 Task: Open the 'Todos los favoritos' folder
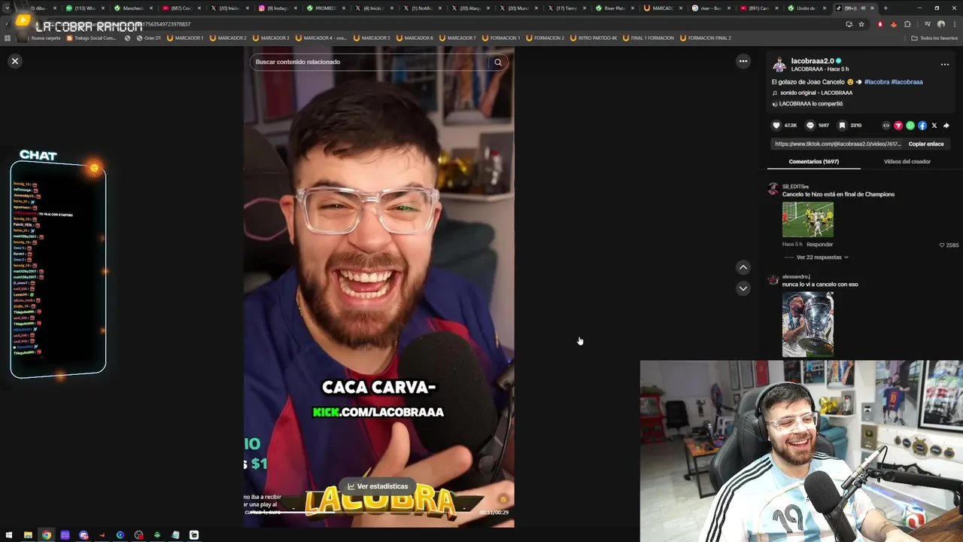(x=934, y=38)
